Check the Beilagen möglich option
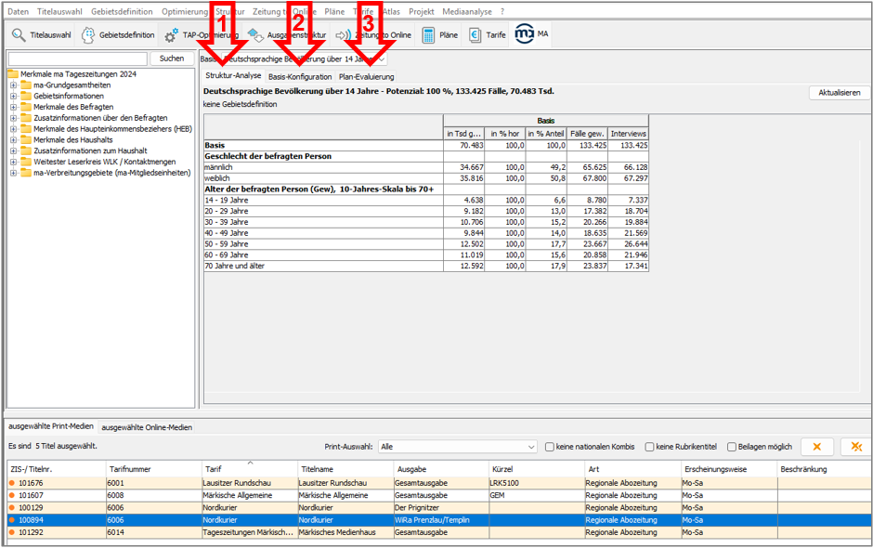 pyautogui.click(x=732, y=447)
